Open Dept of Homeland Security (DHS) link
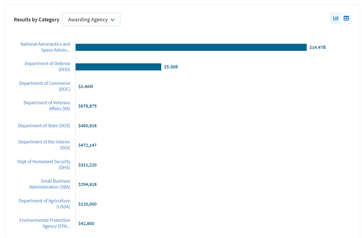Viewport: 362px width, 238px height. 44,165
